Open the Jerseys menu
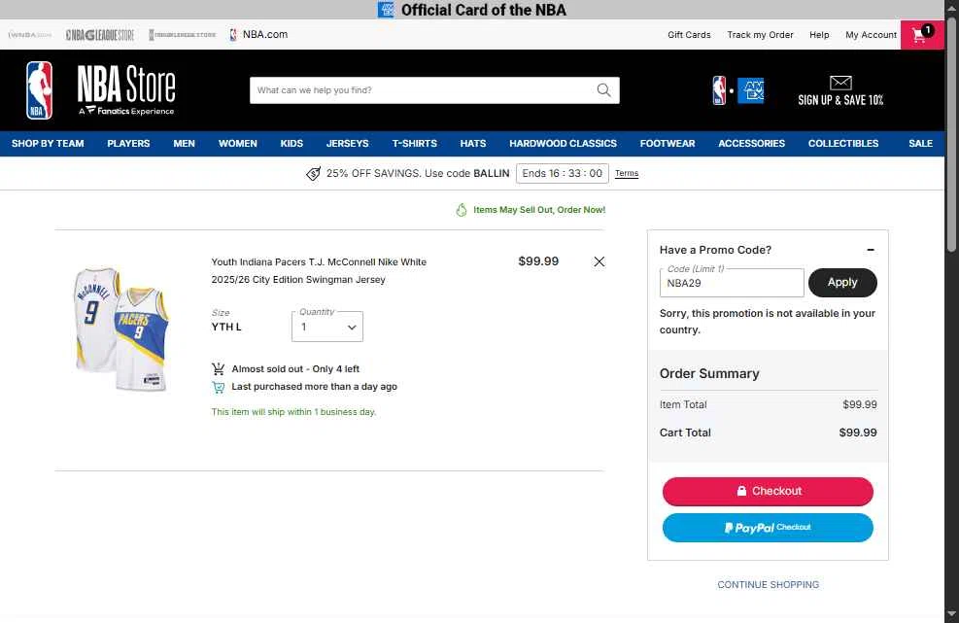 348,143
